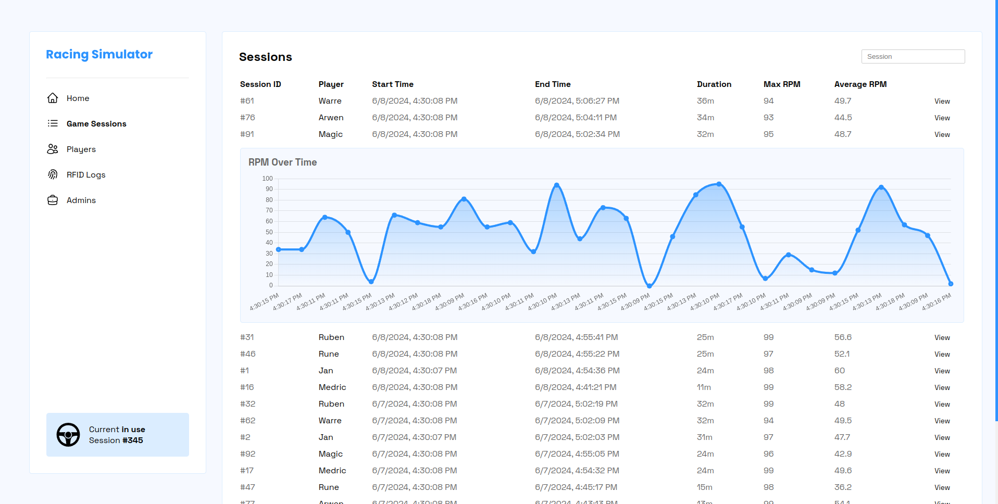View session #61 by Warre
Screen dimensions: 998x504
pos(942,101)
